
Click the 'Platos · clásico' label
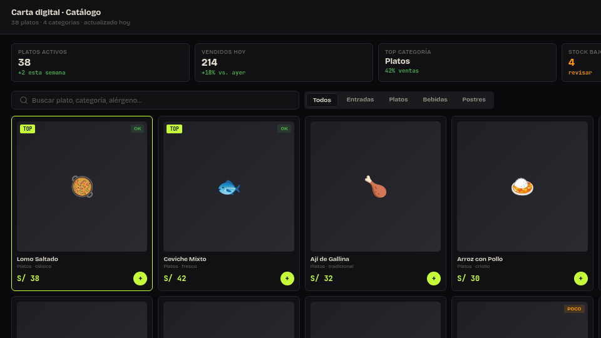(x=34, y=267)
